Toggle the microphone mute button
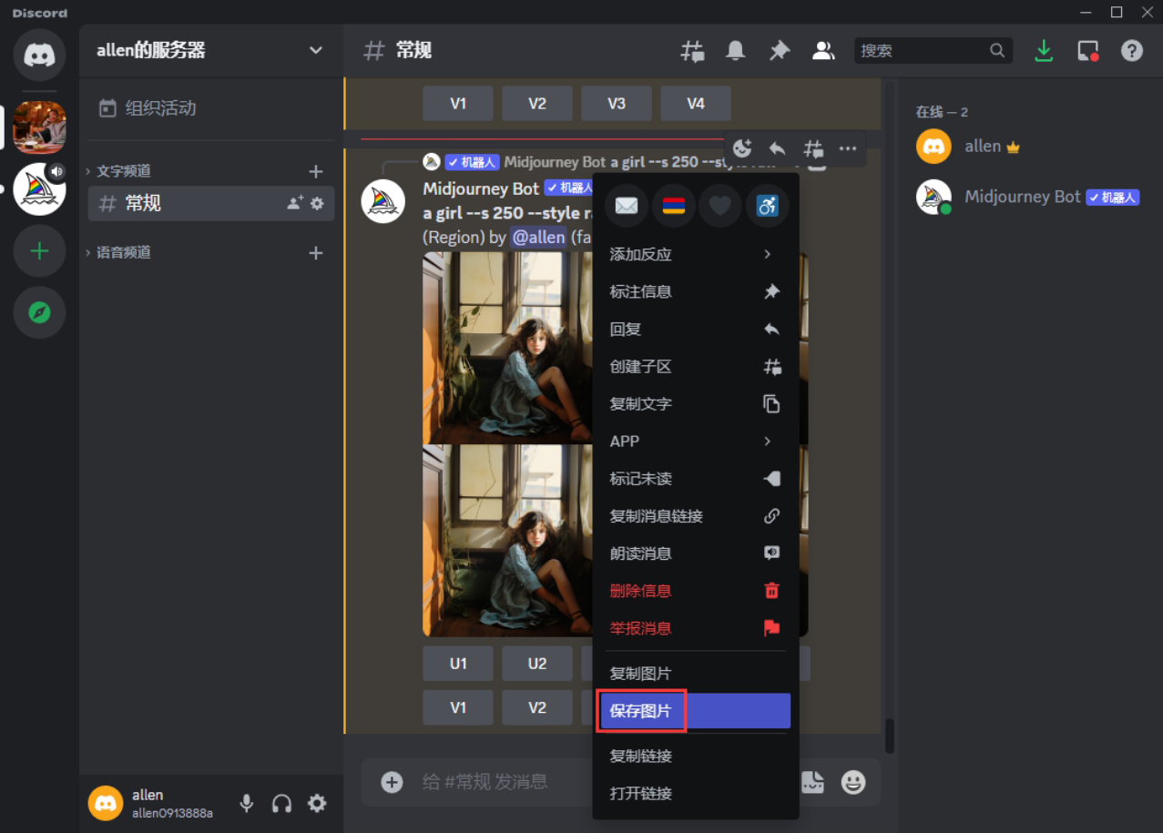This screenshot has height=833, width=1163. [x=246, y=803]
